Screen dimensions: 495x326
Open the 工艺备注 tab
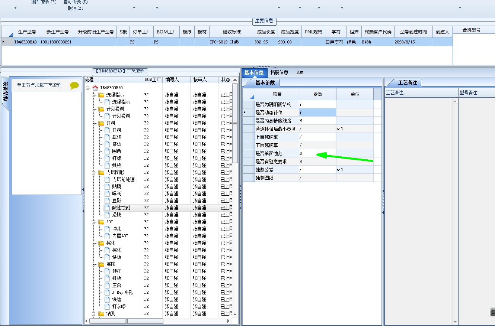(408, 82)
